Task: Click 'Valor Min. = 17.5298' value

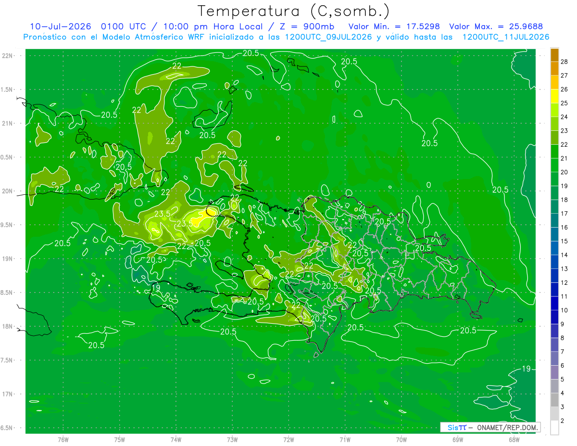Action: (393, 26)
